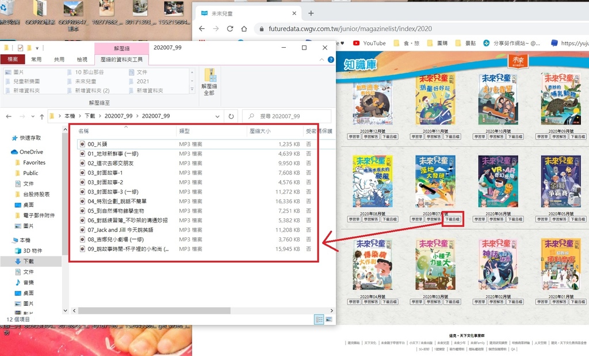The image size is (589, 356).
Task: Open a new Chrome tab
Action: tap(311, 13)
